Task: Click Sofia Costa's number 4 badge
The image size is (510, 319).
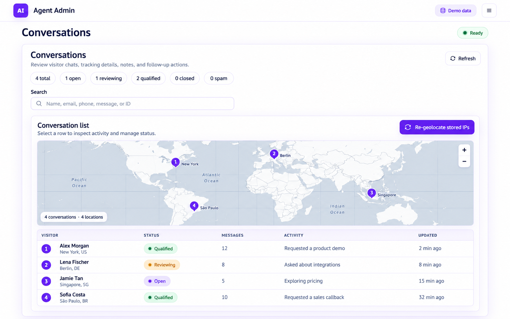Action: pyautogui.click(x=46, y=297)
